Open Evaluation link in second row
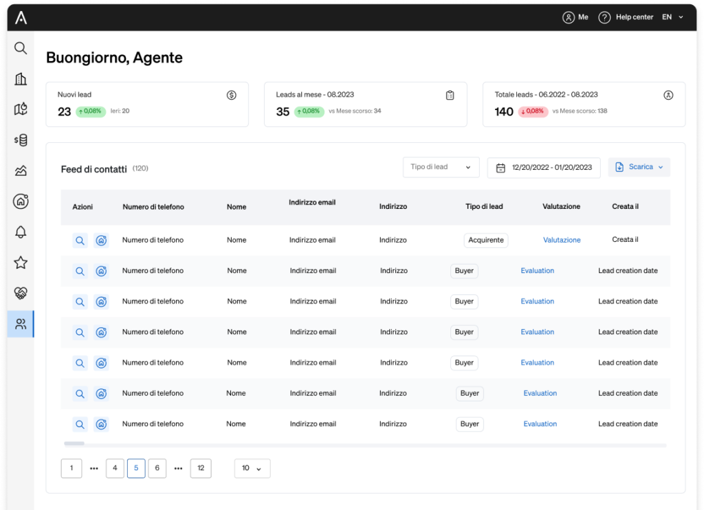Viewport: 704px width, 510px height. 538,271
